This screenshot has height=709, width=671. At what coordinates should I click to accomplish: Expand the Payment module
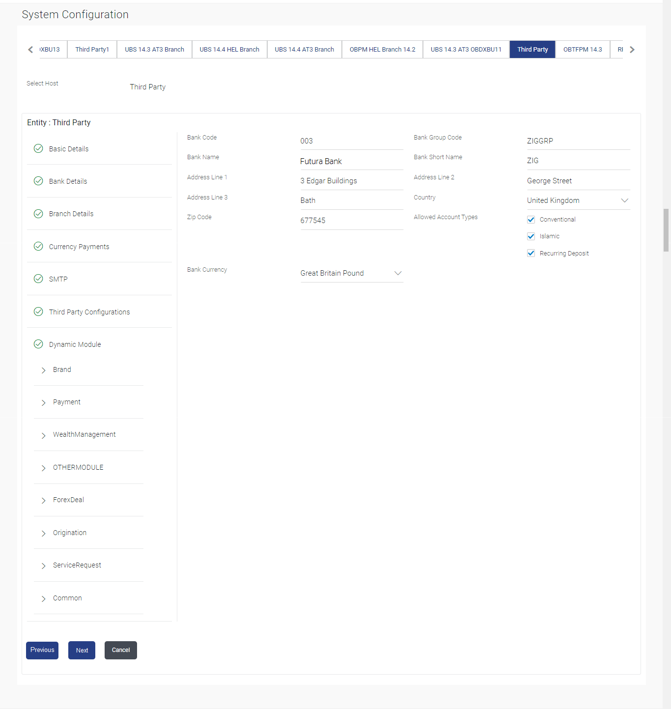coord(44,402)
